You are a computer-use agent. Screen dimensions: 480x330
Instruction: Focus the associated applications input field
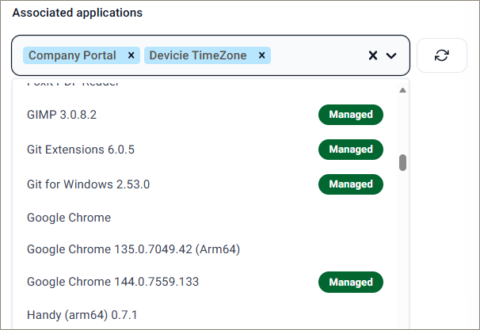click(317, 55)
